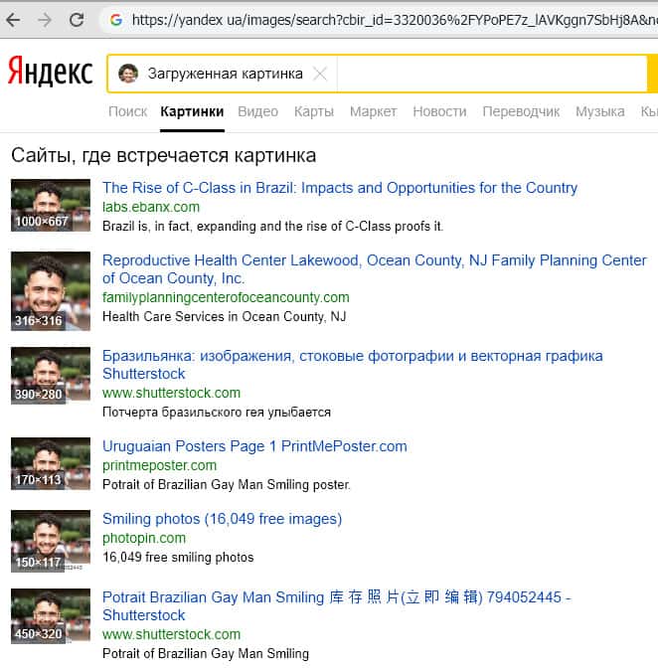Click the Google icon in address bar
The width and height of the screenshot is (658, 672).
[116, 20]
